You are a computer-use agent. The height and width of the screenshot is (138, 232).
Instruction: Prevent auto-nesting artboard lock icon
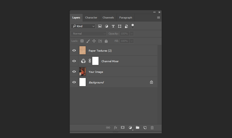100,41
